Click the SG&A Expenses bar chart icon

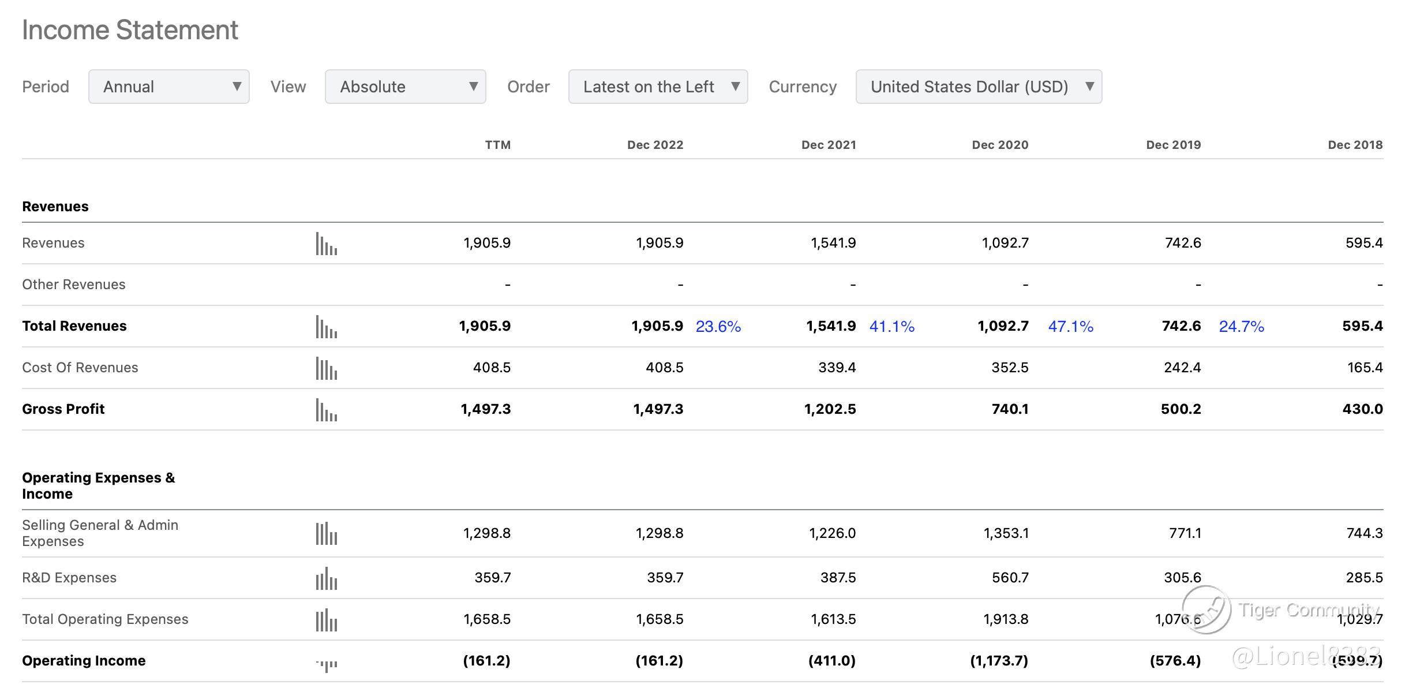click(326, 533)
